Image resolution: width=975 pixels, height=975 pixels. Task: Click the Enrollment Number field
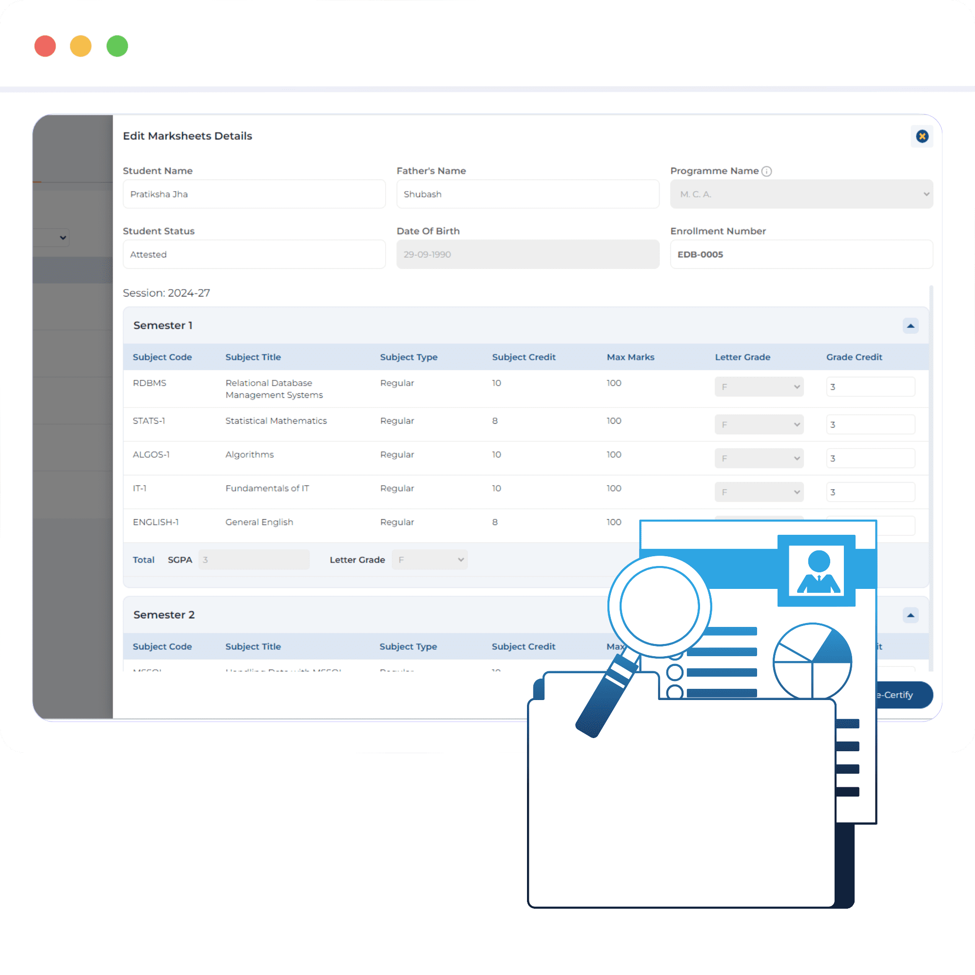pos(801,254)
